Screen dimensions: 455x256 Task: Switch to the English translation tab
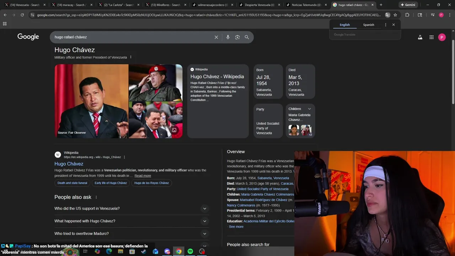coord(345,25)
